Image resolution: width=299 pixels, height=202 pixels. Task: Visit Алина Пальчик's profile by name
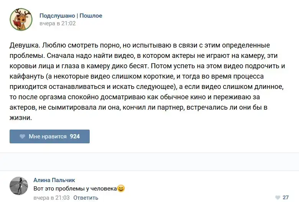pos(54,180)
